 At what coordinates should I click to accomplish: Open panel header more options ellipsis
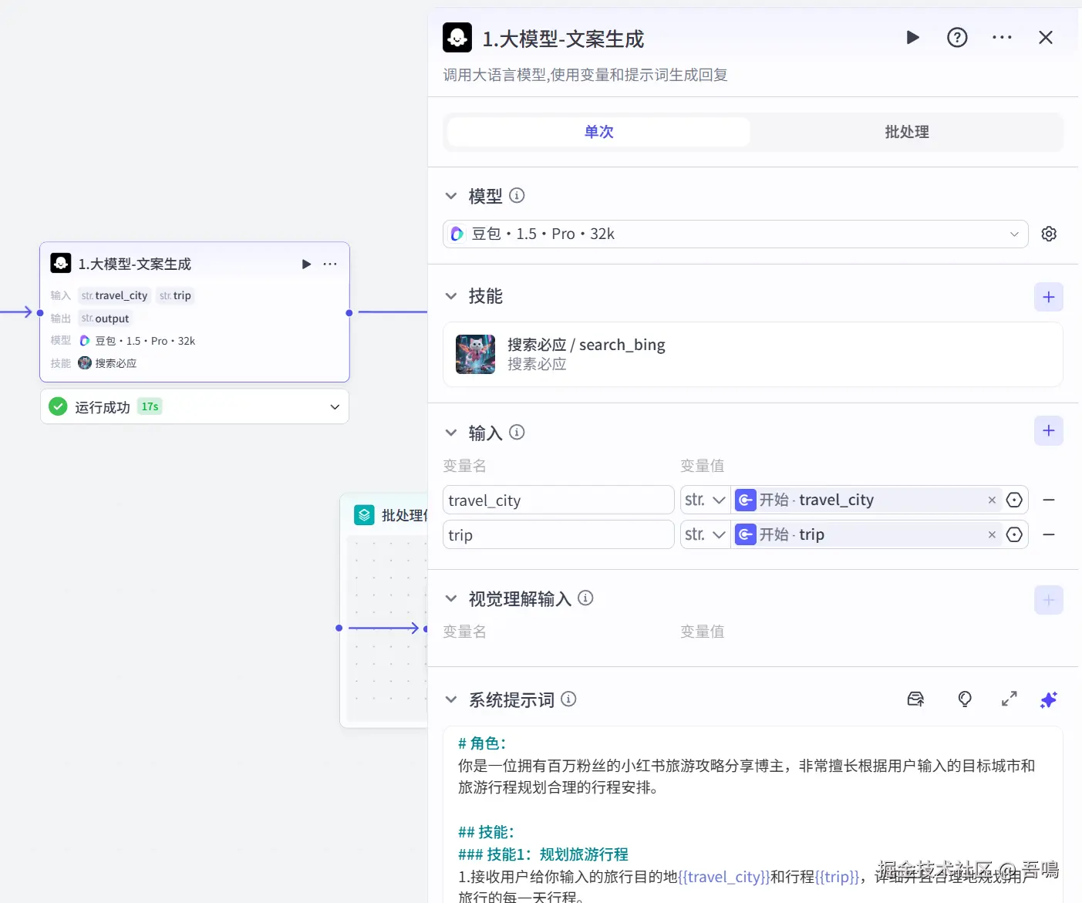[1002, 37]
